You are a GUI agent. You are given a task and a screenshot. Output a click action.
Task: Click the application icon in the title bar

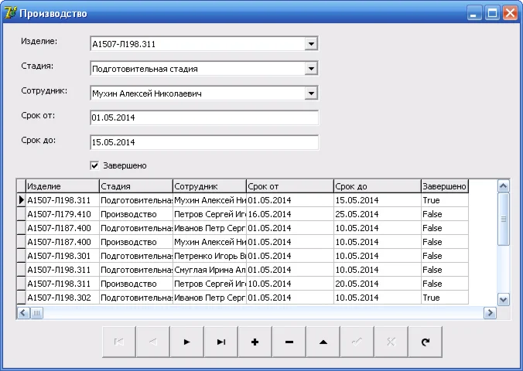pos(10,13)
